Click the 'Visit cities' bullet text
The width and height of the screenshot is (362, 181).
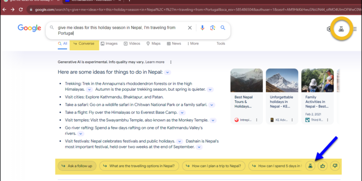114,97
